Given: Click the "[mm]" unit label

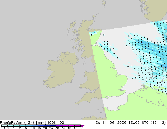Looking at the screenshot, I should pos(41,123).
